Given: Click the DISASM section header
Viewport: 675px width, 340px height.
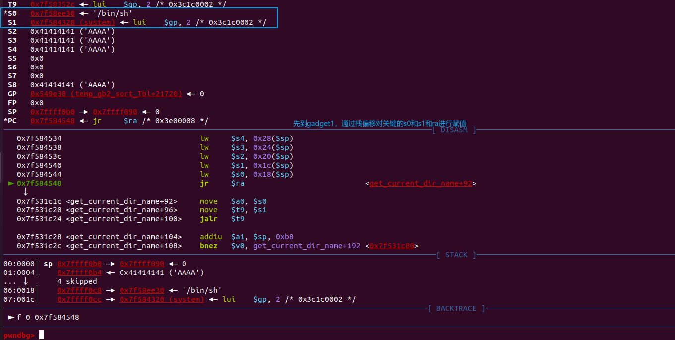Looking at the screenshot, I should [454, 130].
